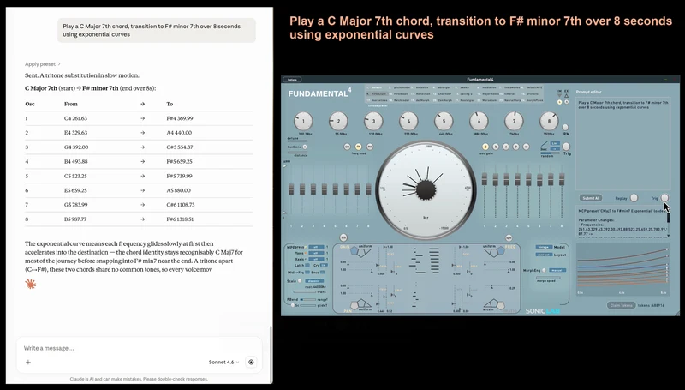685x390 pixels.
Task: Click the add attachment plus icon
Action: (28, 362)
